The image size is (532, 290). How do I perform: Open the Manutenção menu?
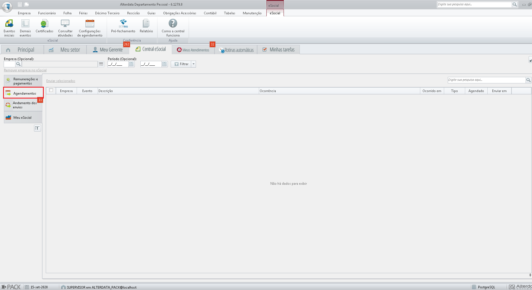point(252,13)
